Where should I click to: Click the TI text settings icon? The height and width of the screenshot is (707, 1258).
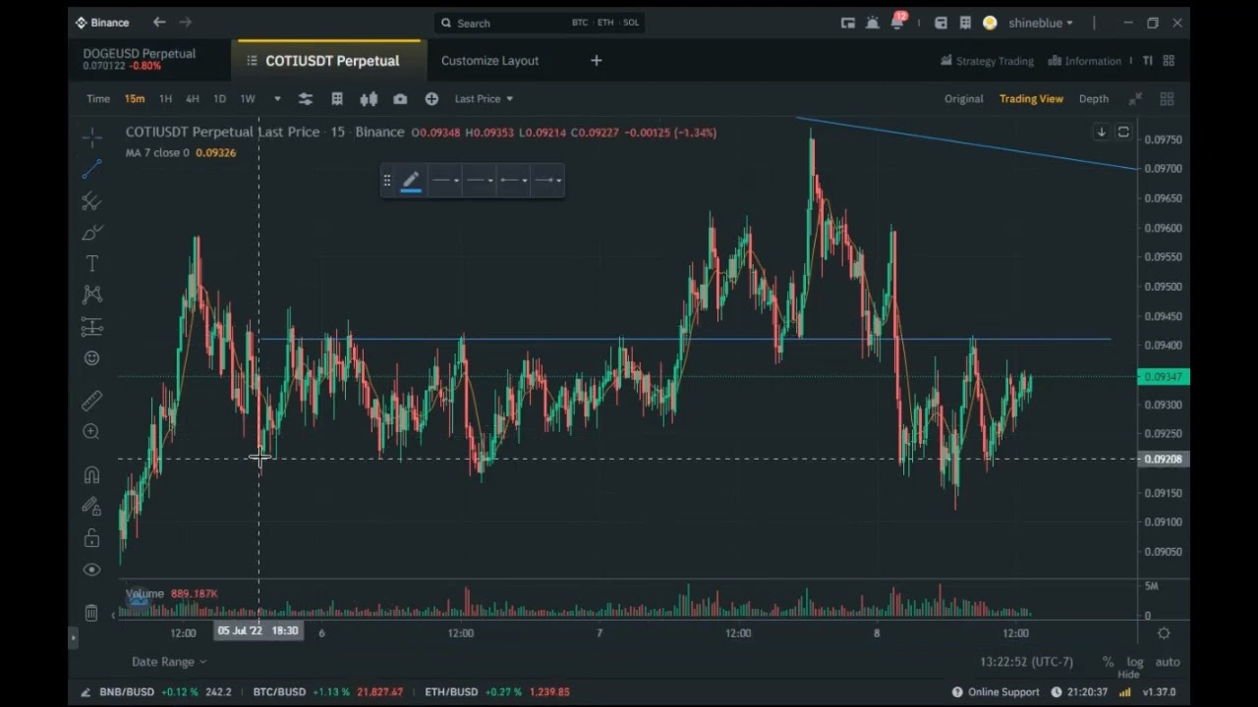[x=1147, y=60]
